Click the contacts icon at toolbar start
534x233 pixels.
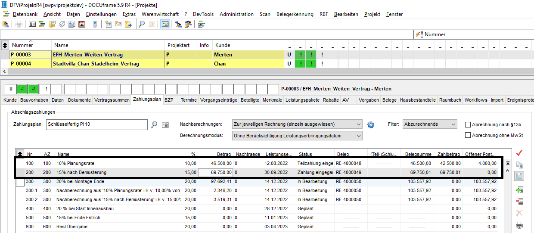coord(6,24)
